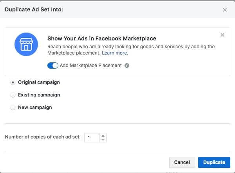Image resolution: width=235 pixels, height=173 pixels.
Task: Click info icon beside Add Marketplace Placement
Action: click(127, 66)
